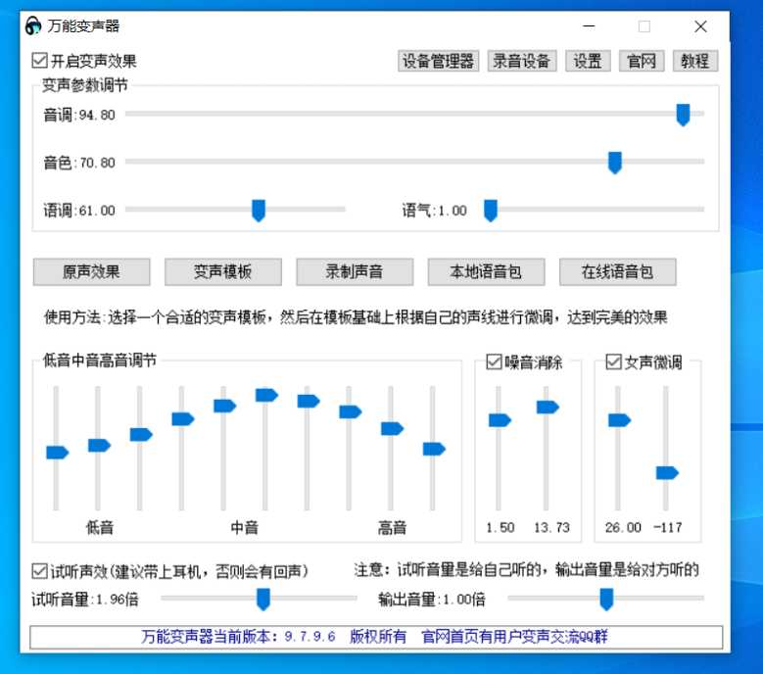Click the 语调:61.00 value label

click(79, 211)
